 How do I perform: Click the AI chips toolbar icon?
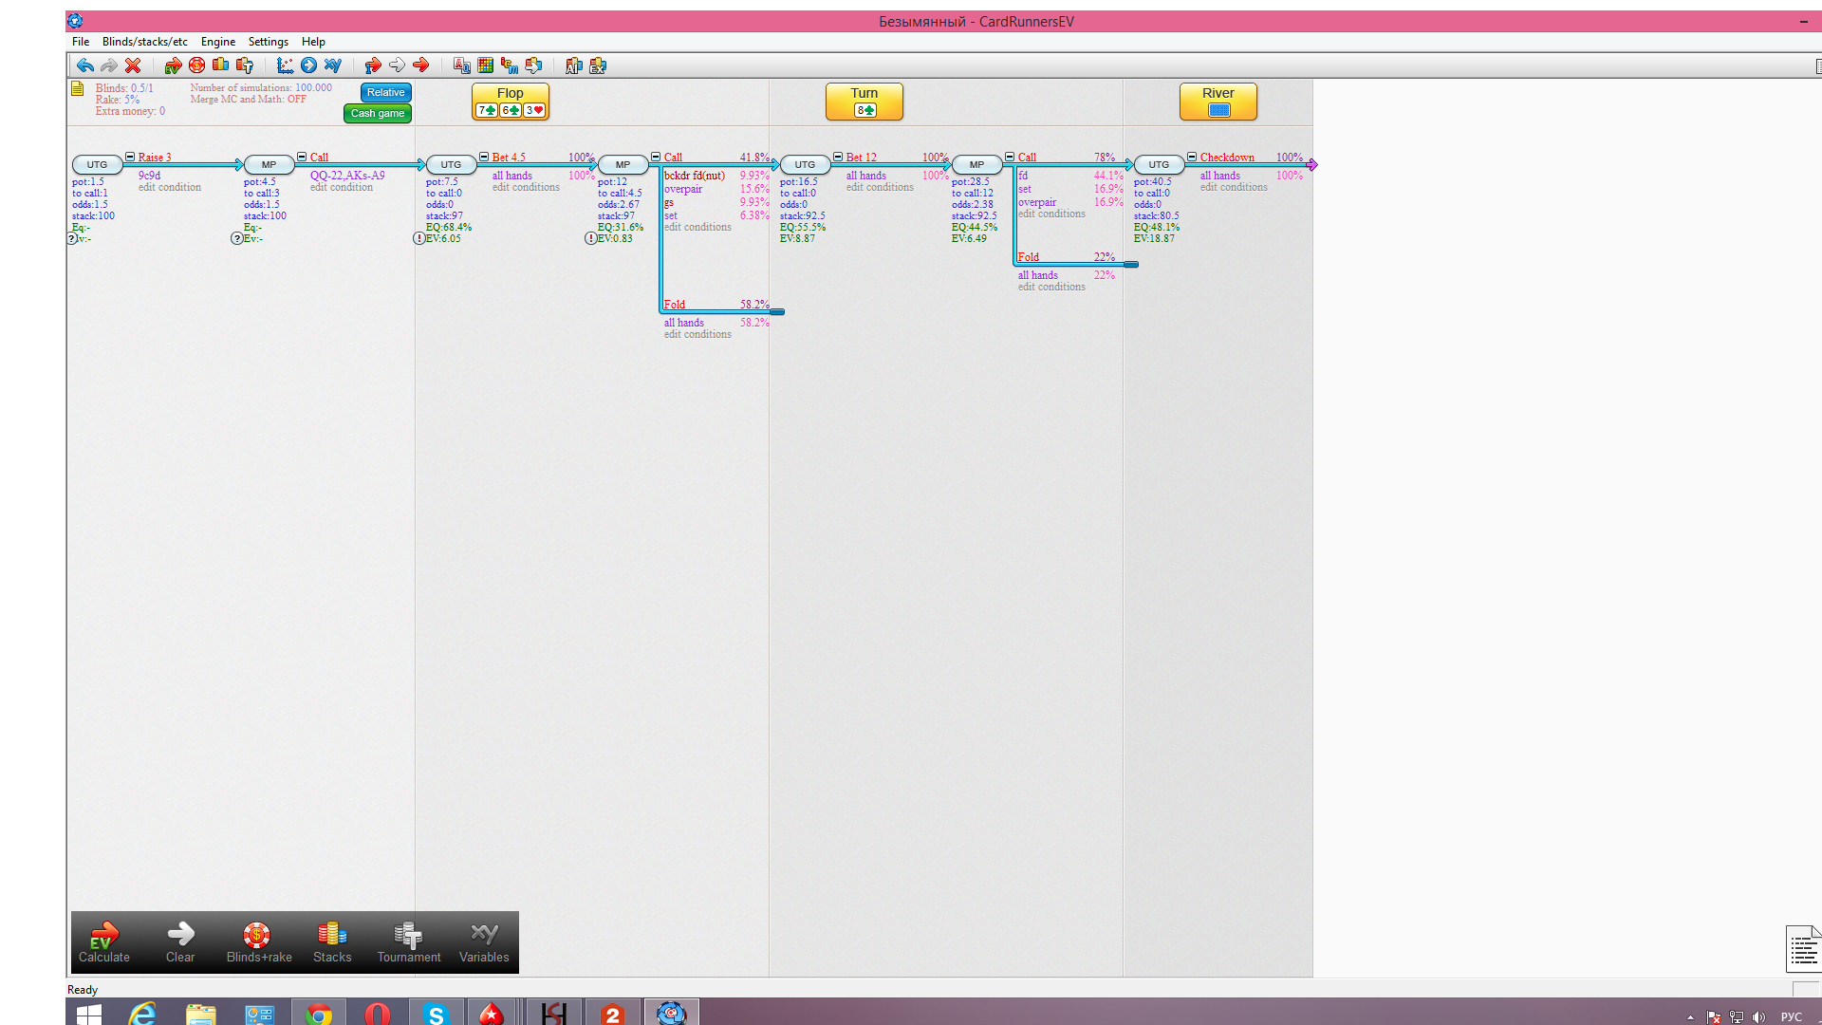573,65
